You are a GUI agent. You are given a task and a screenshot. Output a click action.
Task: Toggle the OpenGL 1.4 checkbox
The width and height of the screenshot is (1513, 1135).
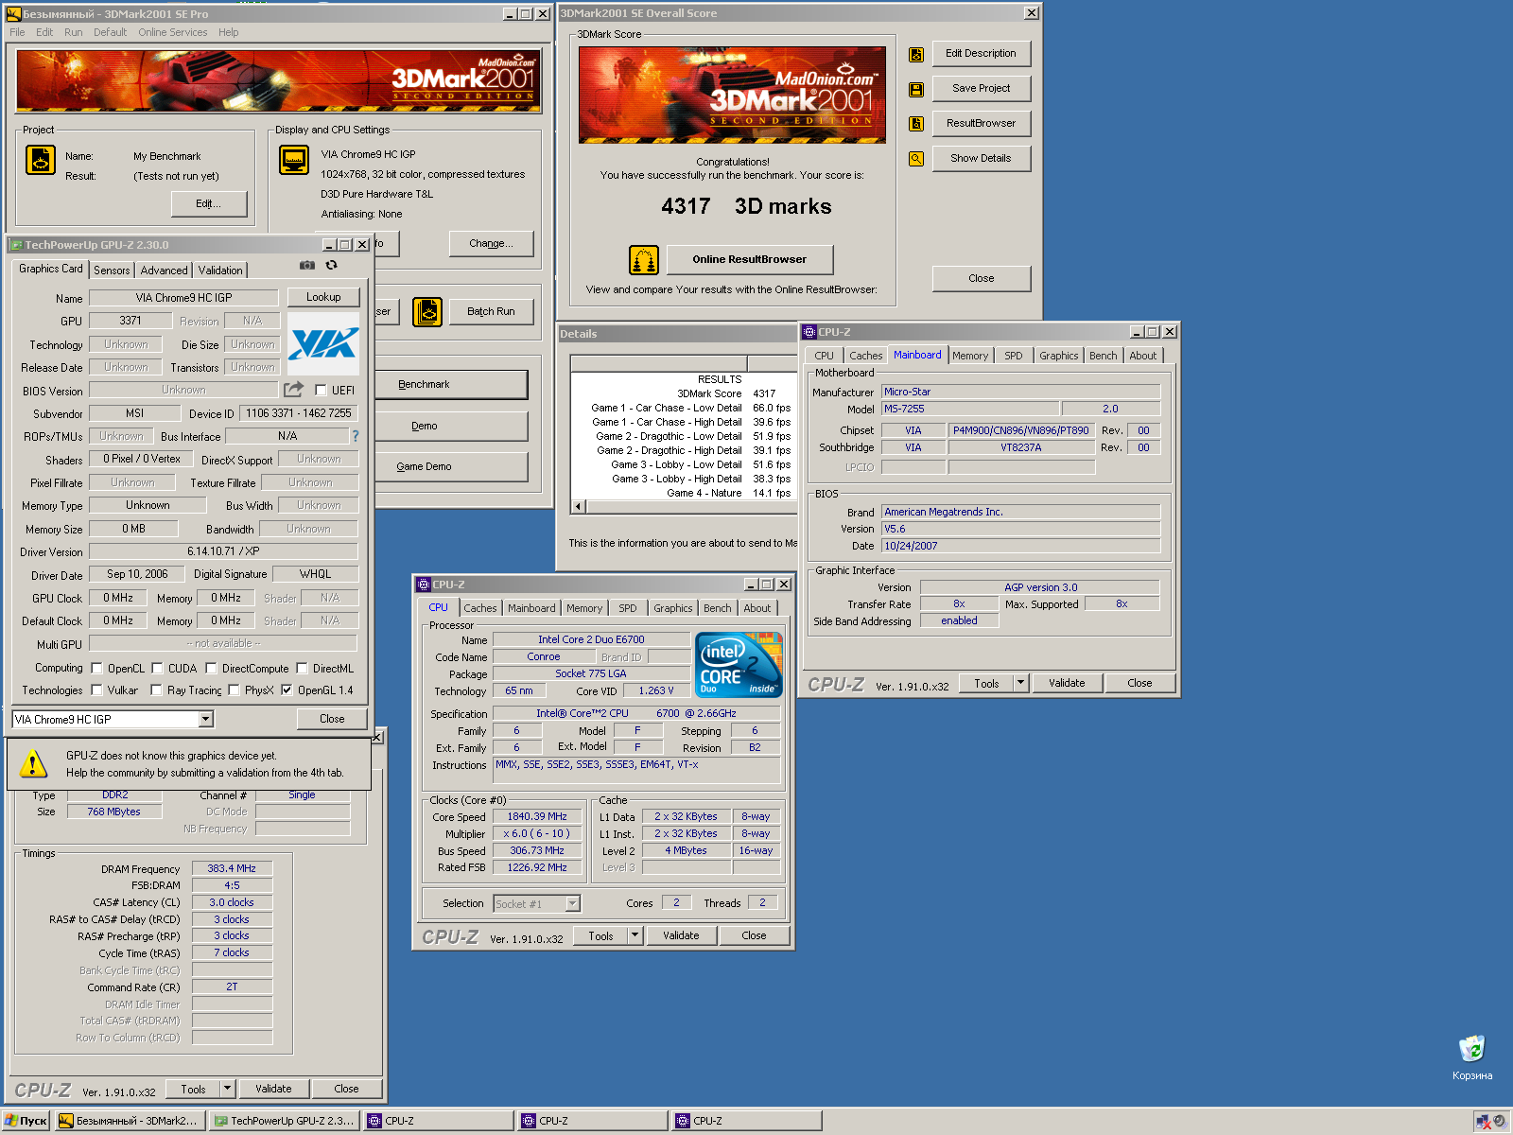(x=287, y=690)
